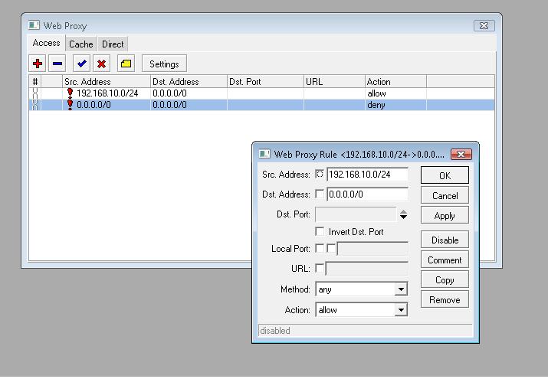This screenshot has height=379, width=548.
Task: Toggle Dst. Address invert checkbox
Action: click(x=319, y=194)
